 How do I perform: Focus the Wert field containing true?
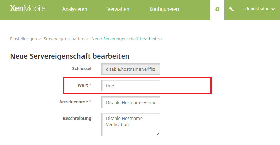pyautogui.click(x=131, y=86)
